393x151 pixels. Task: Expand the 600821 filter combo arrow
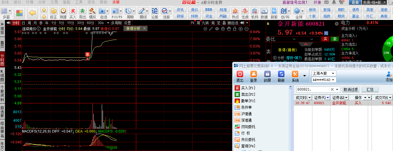(338, 89)
